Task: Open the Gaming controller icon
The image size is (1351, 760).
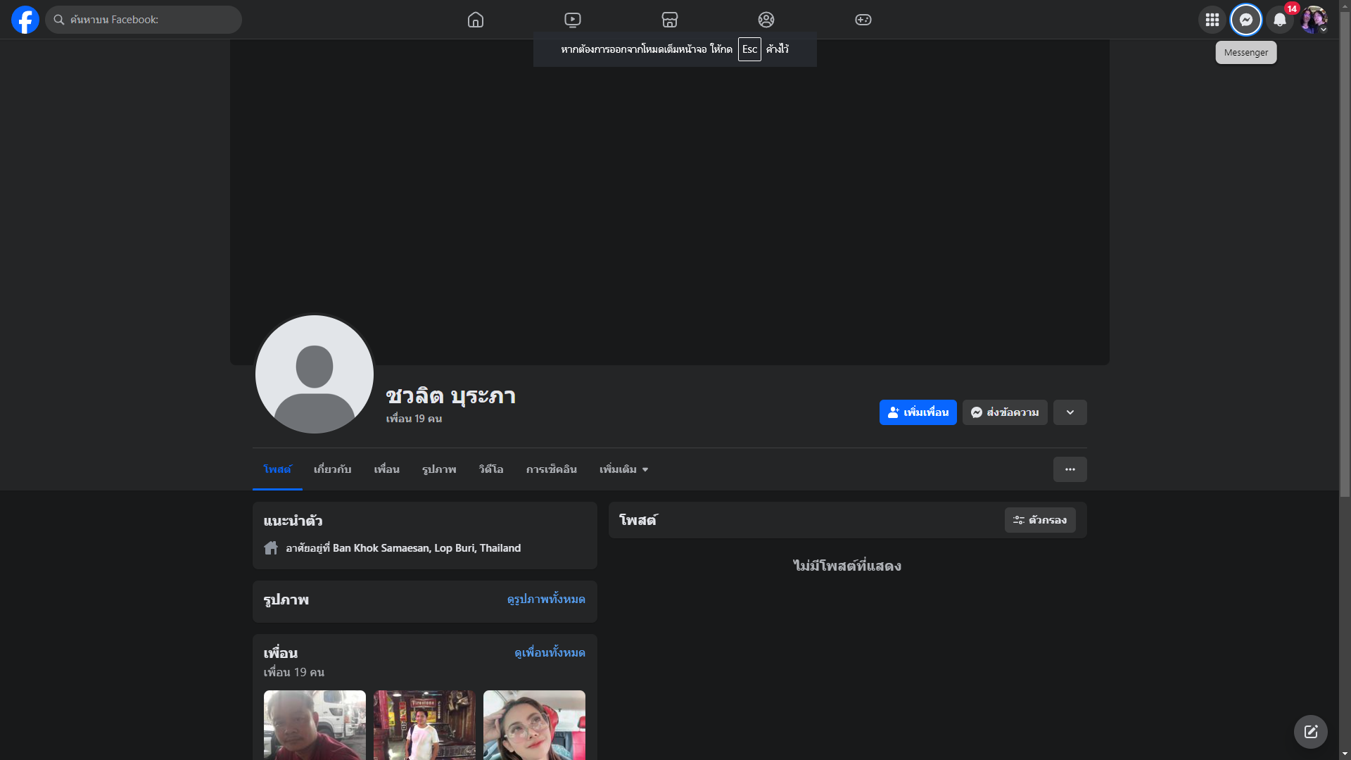Action: (x=863, y=20)
